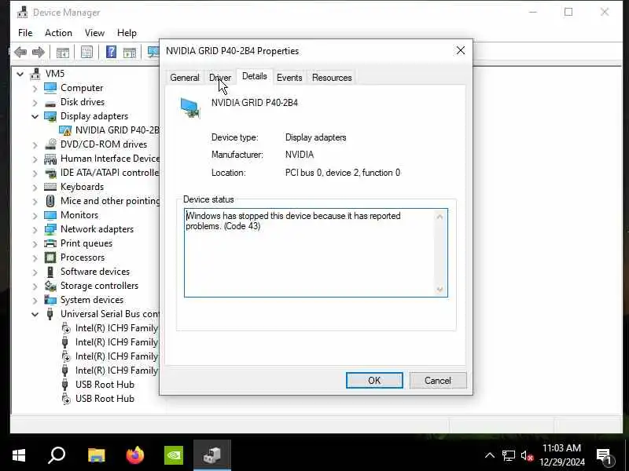Switch to the Events tab
Screen dimensions: 629x471
click(x=289, y=77)
